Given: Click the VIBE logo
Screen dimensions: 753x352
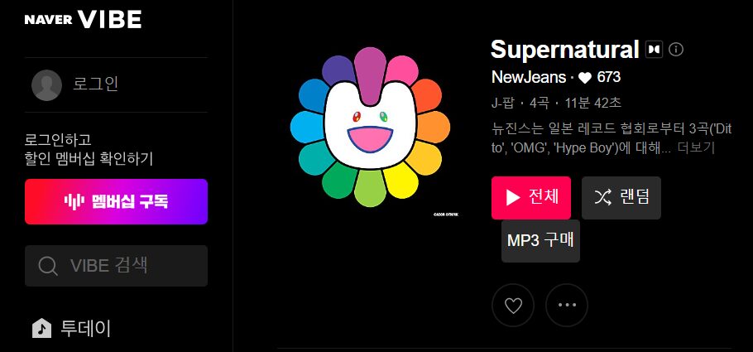Looking at the screenshot, I should 110,20.
